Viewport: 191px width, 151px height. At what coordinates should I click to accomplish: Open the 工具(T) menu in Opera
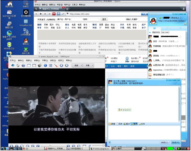(75, 5)
